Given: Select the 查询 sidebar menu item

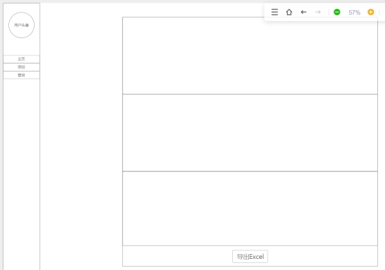Looking at the screenshot, I should (22, 75).
